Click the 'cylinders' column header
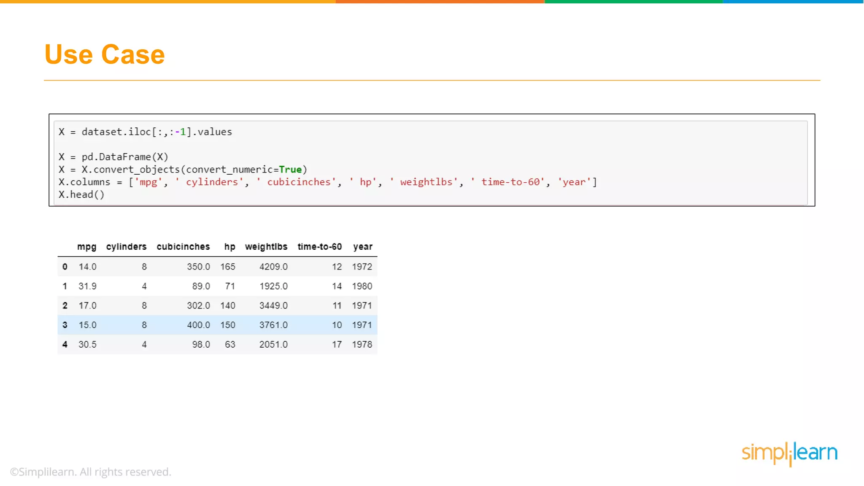864x486 pixels. (x=127, y=247)
